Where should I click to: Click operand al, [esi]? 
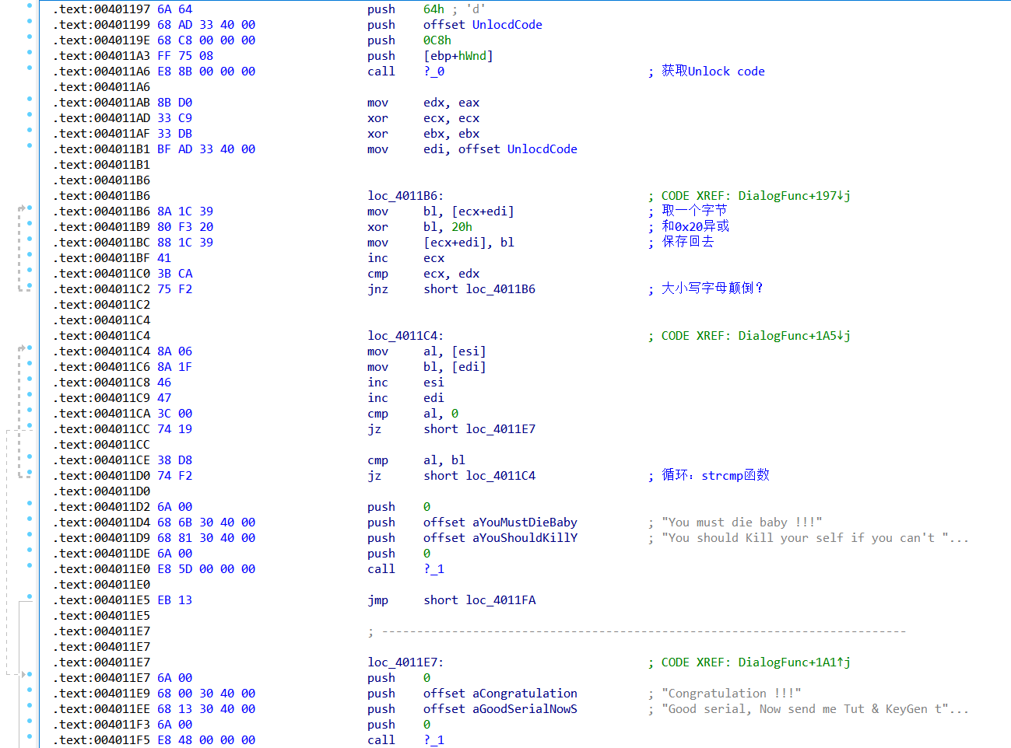coord(455,351)
